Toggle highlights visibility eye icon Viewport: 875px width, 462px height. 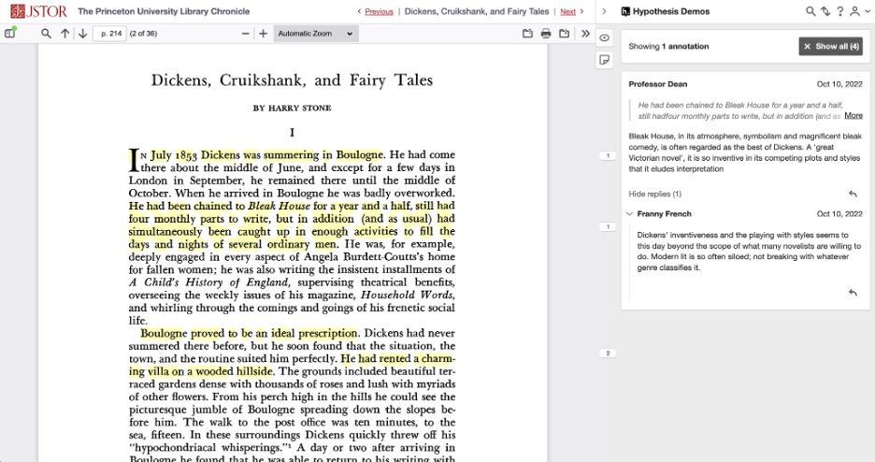click(x=604, y=38)
